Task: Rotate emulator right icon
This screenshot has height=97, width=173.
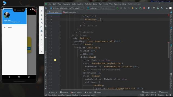Action: coord(41,27)
